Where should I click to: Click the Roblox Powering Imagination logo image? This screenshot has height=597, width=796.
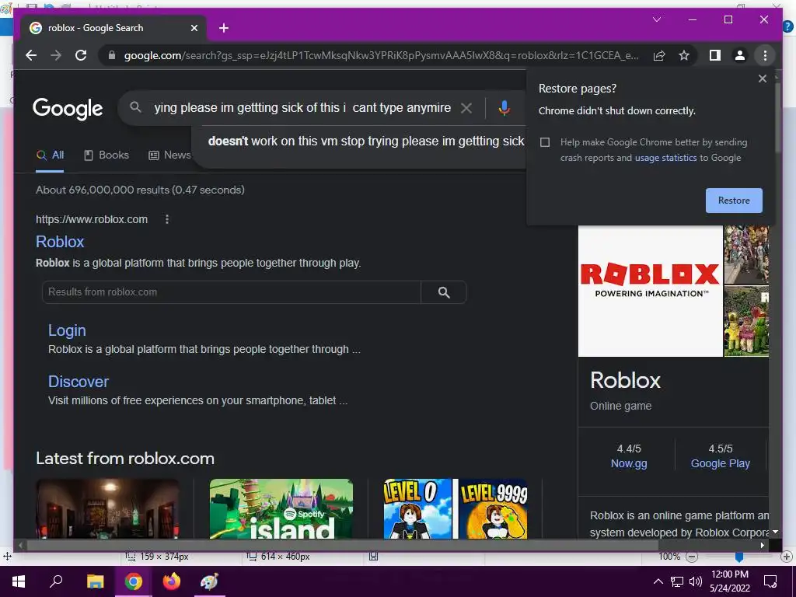point(651,291)
